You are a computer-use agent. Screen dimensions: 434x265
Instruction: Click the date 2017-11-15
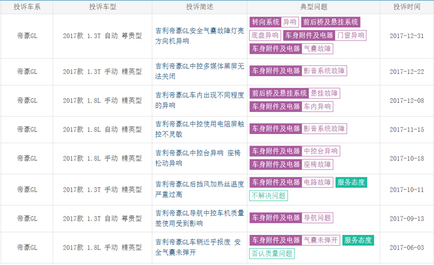tap(407, 130)
